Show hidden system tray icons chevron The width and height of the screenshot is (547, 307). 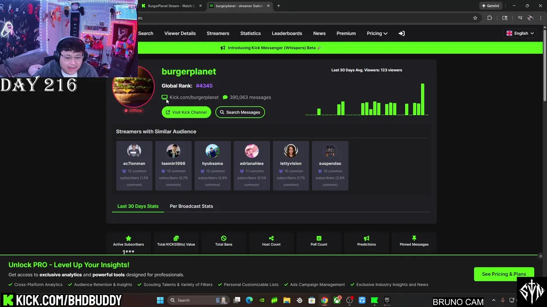click(494, 300)
